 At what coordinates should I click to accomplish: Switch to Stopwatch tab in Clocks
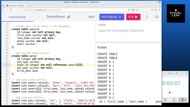(x=174, y=100)
